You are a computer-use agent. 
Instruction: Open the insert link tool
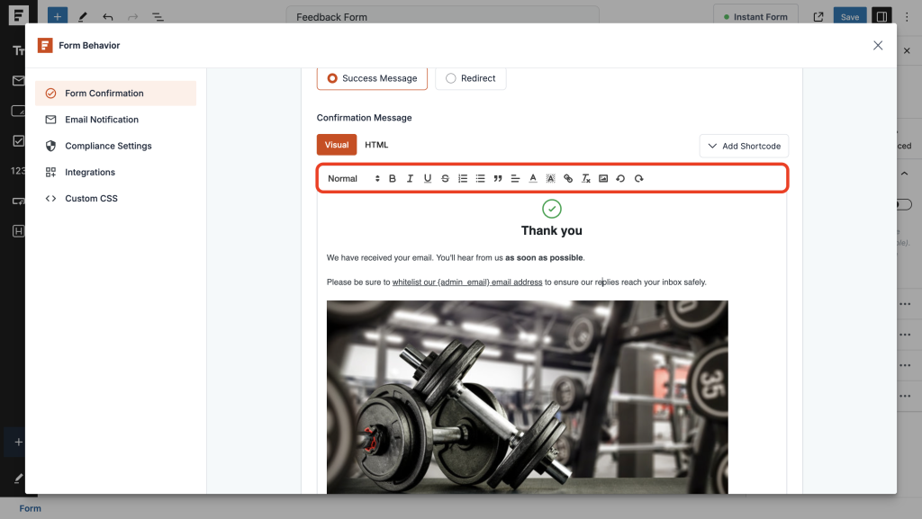(x=567, y=178)
